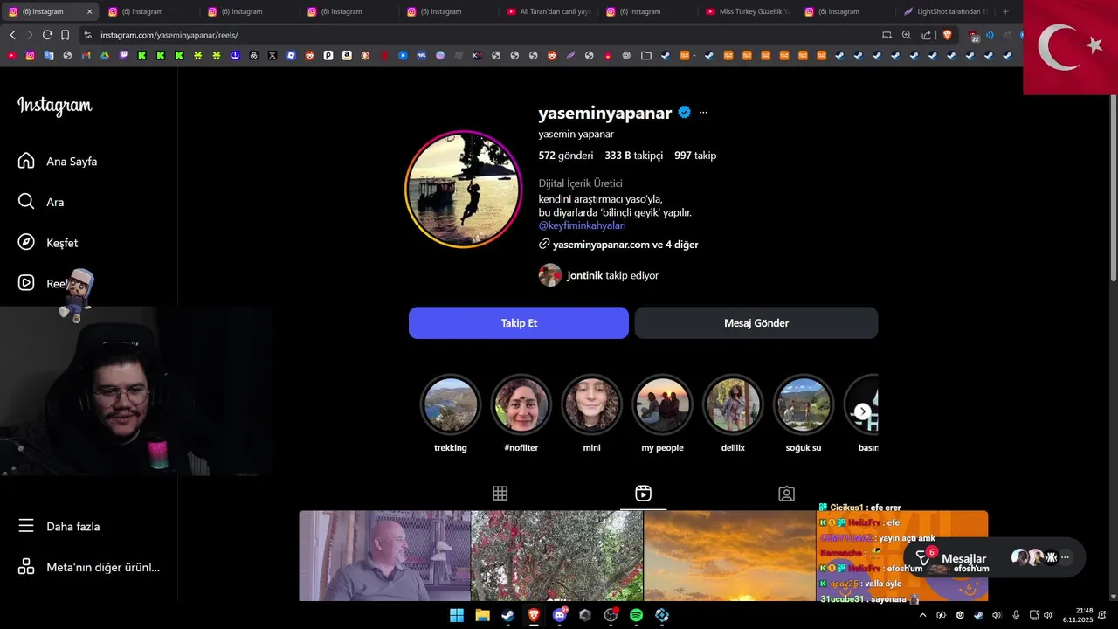
Task: Open the Instagram logo home link
Action: coord(54,106)
